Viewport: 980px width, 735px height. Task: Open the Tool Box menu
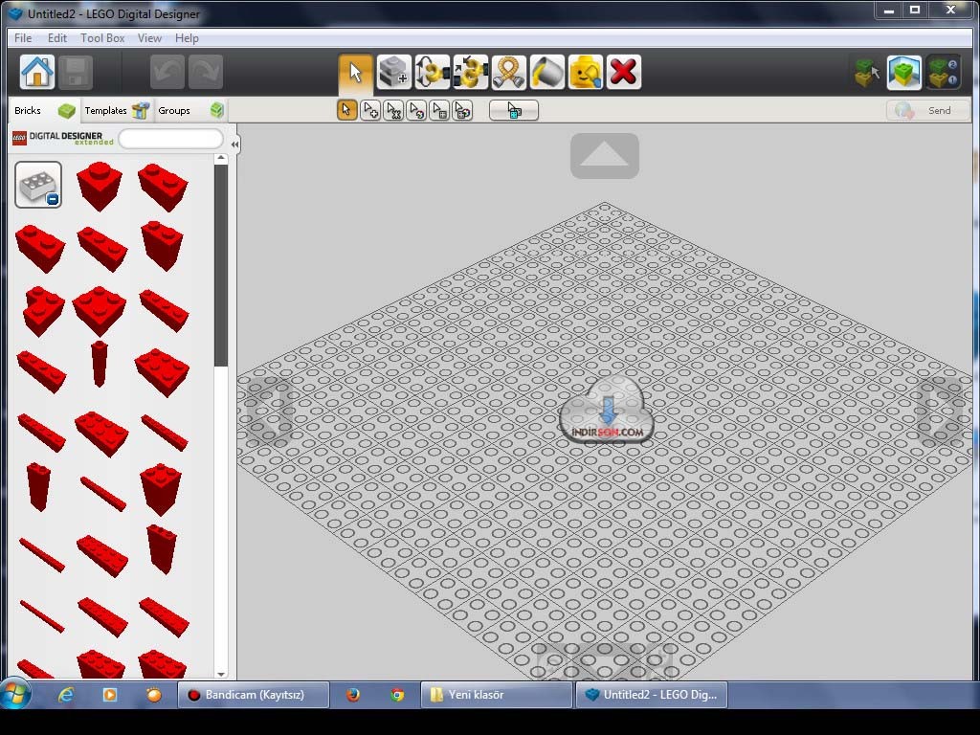tap(102, 38)
